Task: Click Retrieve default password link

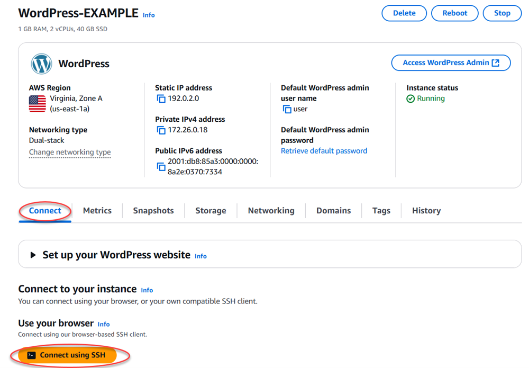Action: pos(324,151)
